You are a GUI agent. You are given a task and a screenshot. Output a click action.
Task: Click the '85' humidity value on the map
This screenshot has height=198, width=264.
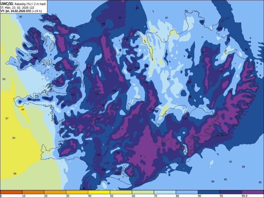pos(225,180)
